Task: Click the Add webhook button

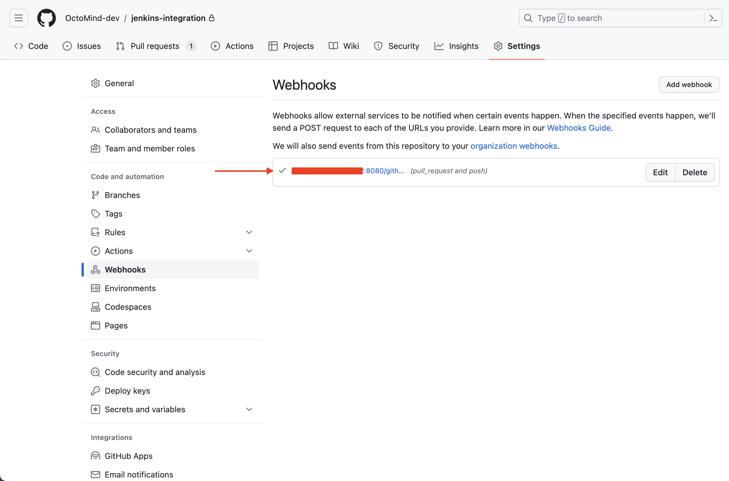Action: click(689, 84)
